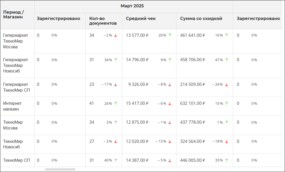
Task: Click the Кол-во документов column header
Action: (x=103, y=21)
